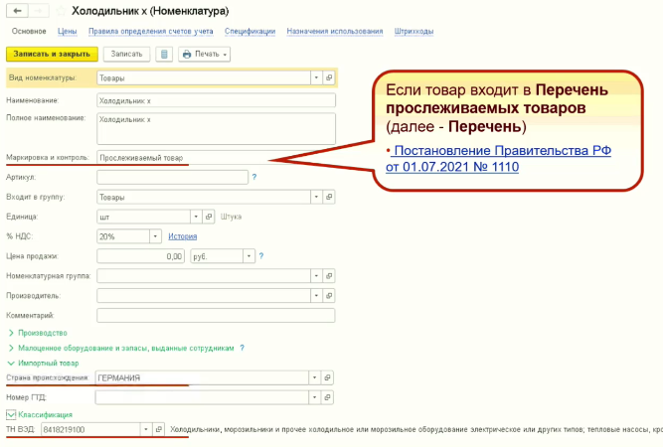Click the Записать и закрыть button

tap(52, 54)
